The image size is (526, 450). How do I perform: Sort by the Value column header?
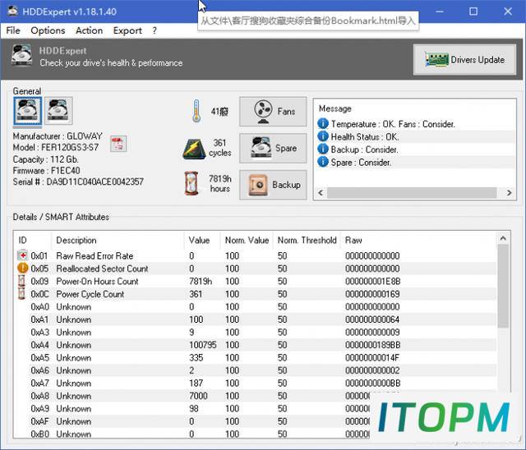[x=202, y=241]
